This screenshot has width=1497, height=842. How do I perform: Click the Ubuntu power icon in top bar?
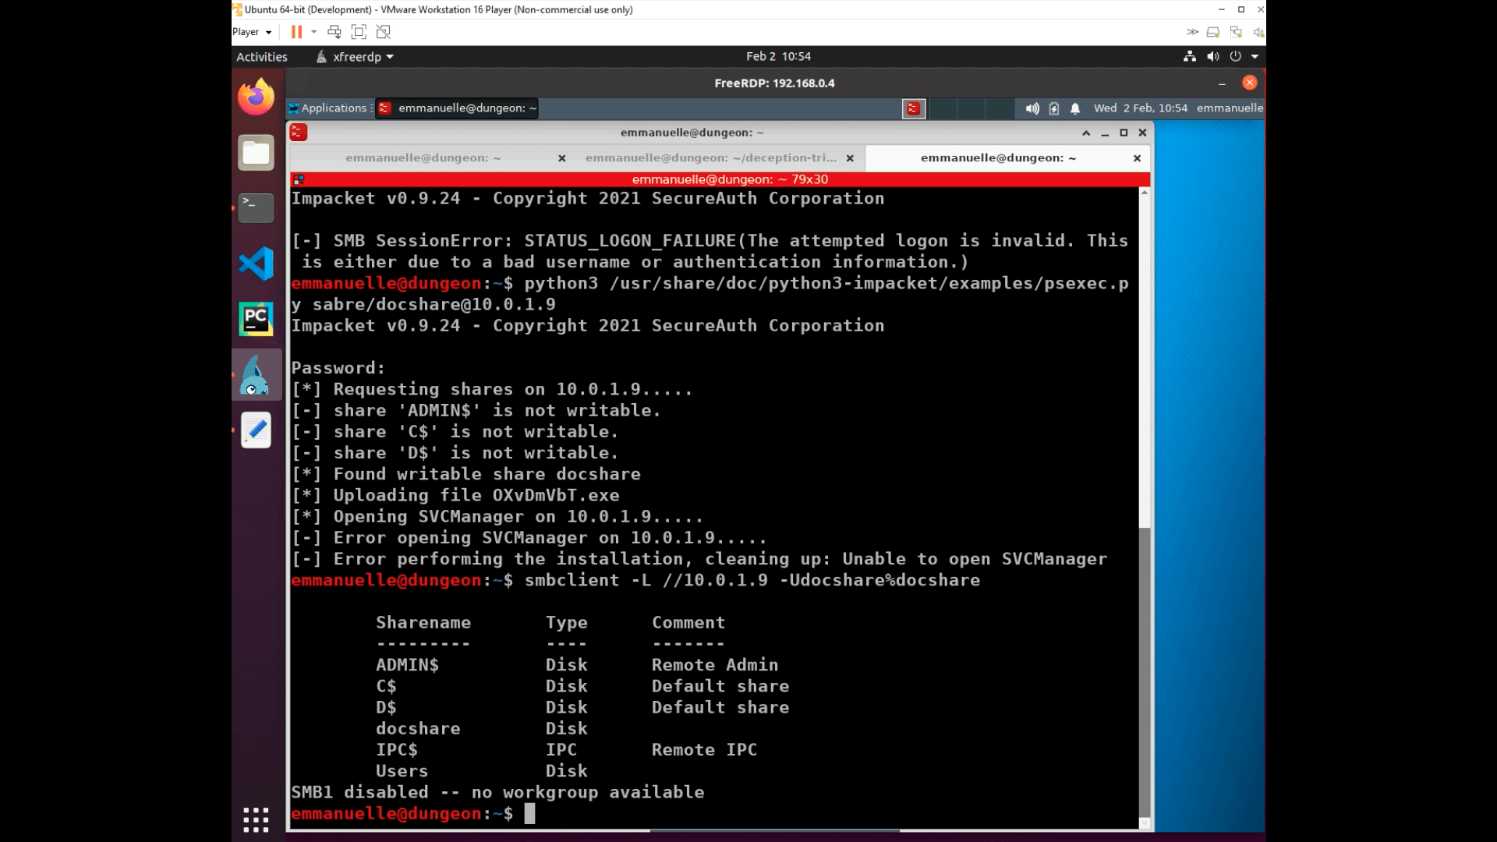click(x=1235, y=56)
